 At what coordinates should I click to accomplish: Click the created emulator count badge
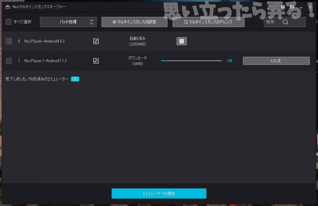click(75, 79)
